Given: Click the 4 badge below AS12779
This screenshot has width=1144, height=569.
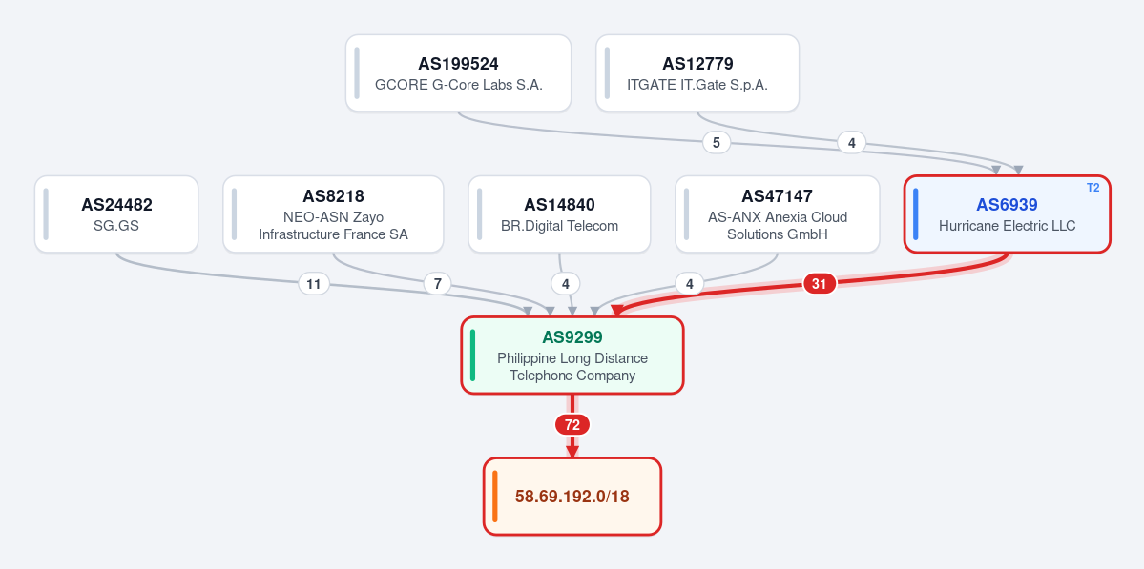Looking at the screenshot, I should (x=851, y=143).
